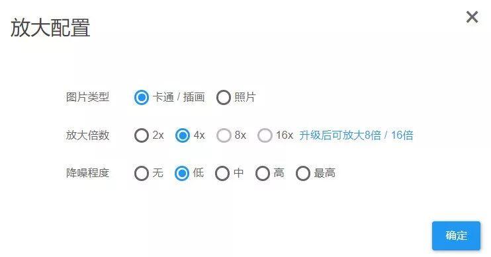Click the 放大配置 dialog title

[x=50, y=28]
